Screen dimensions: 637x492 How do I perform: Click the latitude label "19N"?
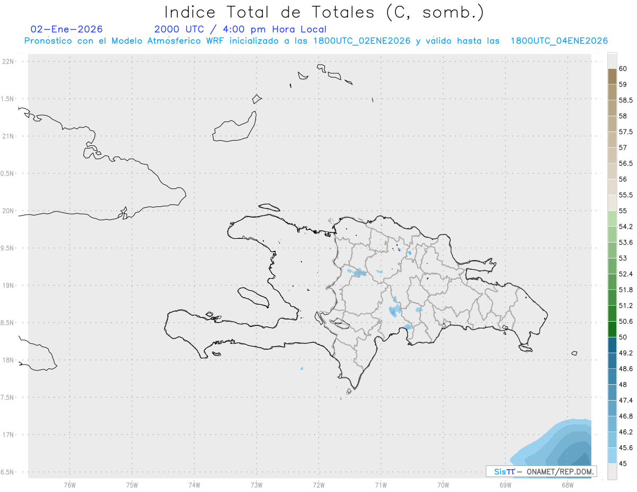click(8, 286)
